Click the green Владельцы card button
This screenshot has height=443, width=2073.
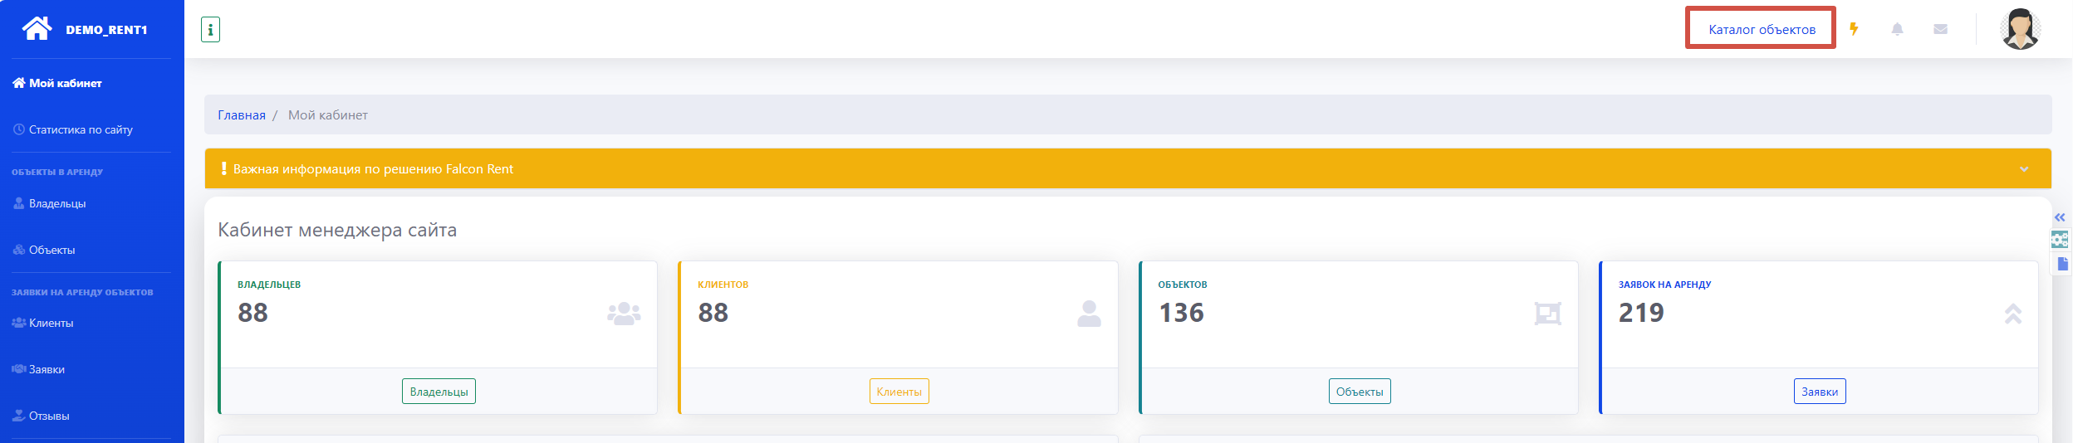[x=439, y=392]
